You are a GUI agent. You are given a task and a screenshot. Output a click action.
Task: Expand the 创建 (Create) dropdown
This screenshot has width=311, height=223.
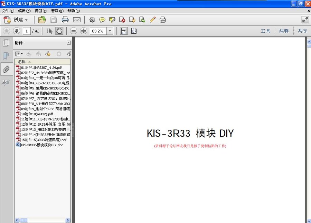coord(26,20)
